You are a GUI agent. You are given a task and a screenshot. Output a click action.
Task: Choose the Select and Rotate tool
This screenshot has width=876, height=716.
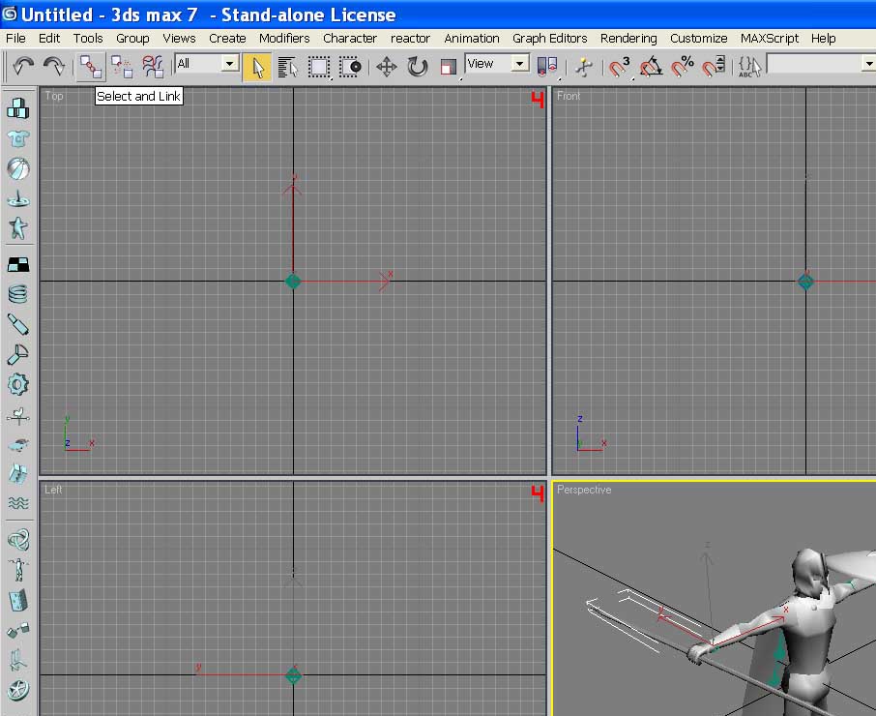(x=417, y=67)
